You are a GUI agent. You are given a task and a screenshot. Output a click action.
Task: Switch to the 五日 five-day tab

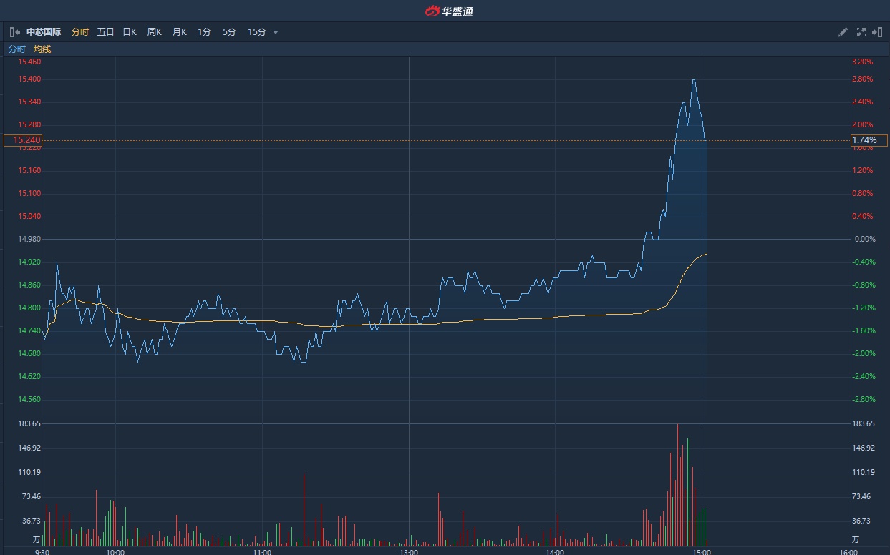pos(105,32)
